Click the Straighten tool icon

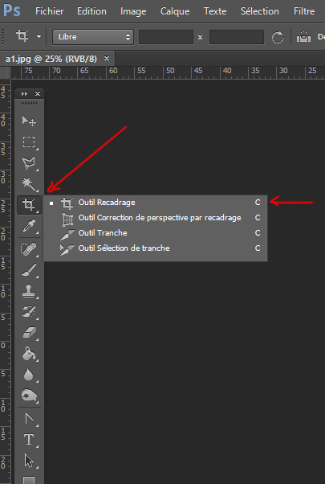[x=303, y=37]
